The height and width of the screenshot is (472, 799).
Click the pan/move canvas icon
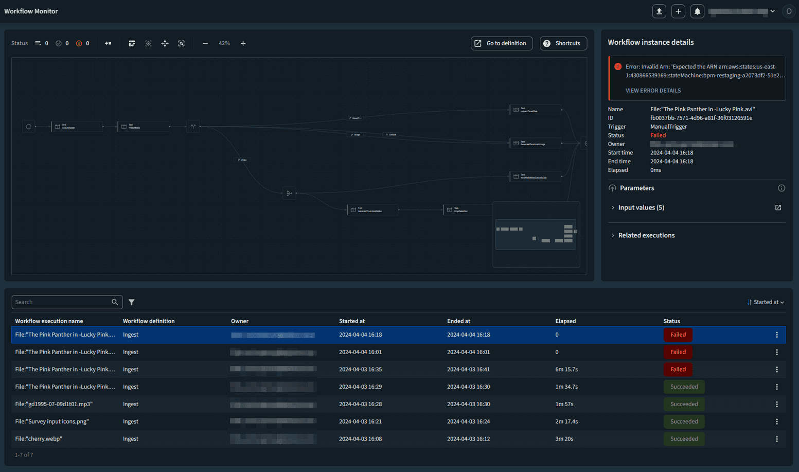pos(165,43)
